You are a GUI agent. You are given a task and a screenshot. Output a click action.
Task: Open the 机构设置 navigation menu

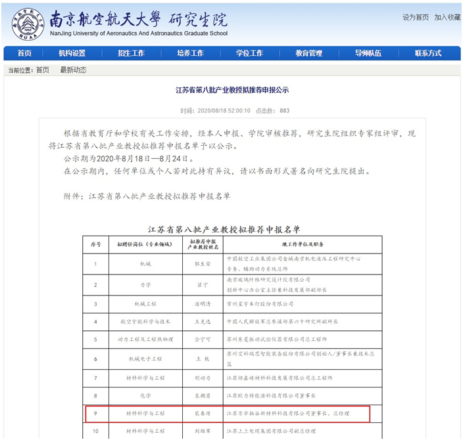click(x=72, y=53)
